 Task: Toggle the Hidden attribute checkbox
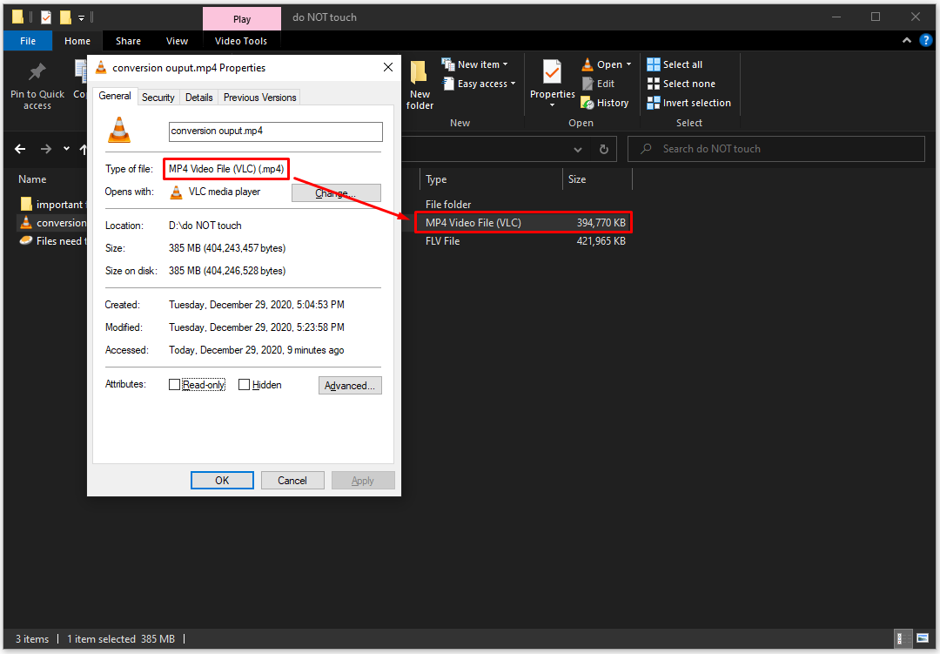coord(244,385)
